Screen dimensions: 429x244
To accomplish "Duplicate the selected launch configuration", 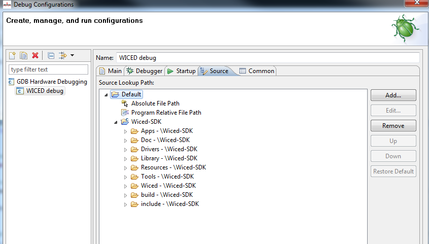I will click(23, 56).
